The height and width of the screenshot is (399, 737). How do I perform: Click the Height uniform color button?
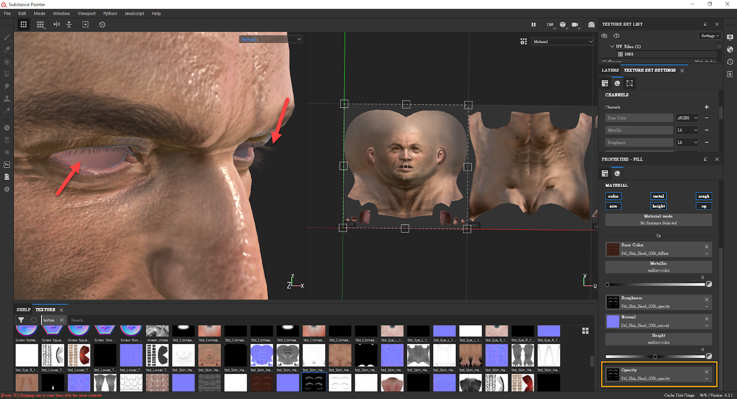coord(658,339)
